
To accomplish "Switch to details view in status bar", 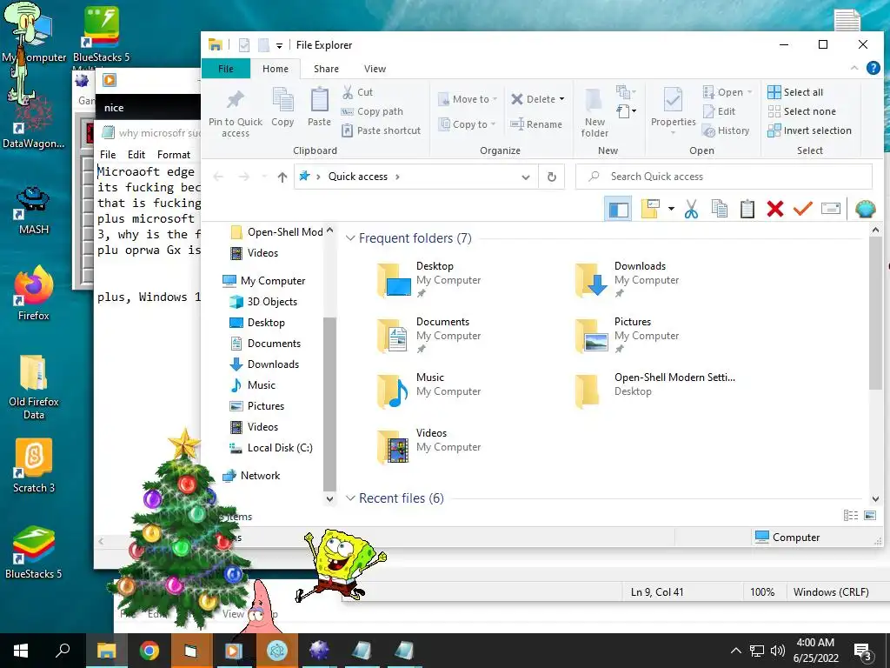I will pos(850,515).
